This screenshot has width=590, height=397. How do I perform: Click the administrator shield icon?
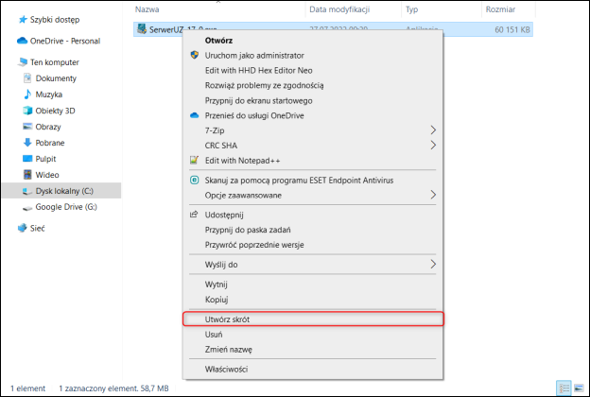coord(196,56)
